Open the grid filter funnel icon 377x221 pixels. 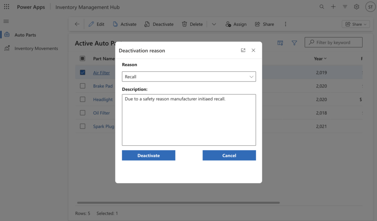pyautogui.click(x=294, y=43)
